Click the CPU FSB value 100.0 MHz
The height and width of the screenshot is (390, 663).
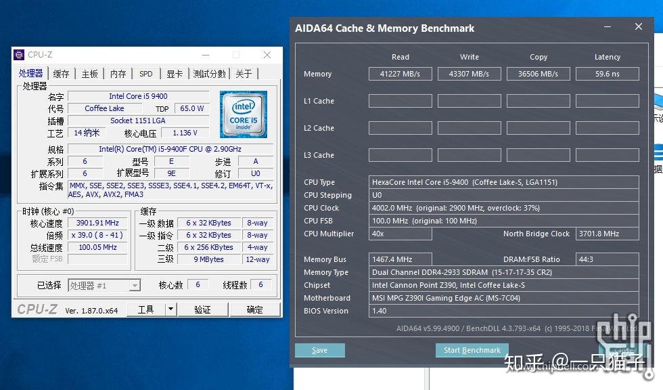coord(503,220)
